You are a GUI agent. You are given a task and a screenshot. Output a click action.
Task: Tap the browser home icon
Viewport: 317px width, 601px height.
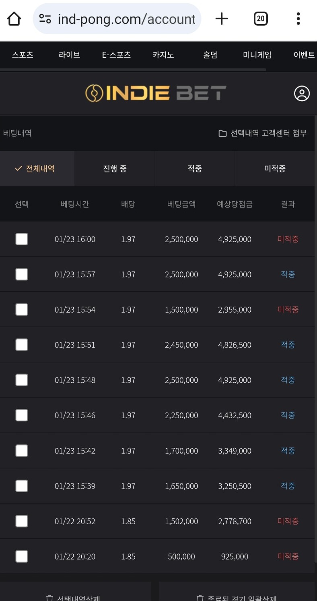pos(14,19)
